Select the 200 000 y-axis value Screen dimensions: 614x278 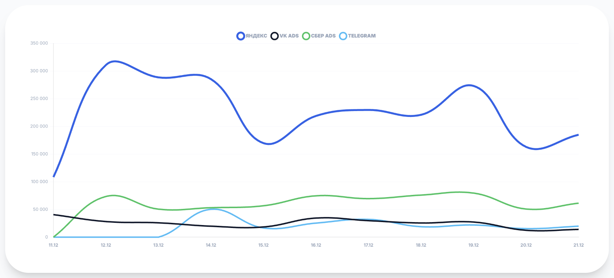click(x=39, y=126)
